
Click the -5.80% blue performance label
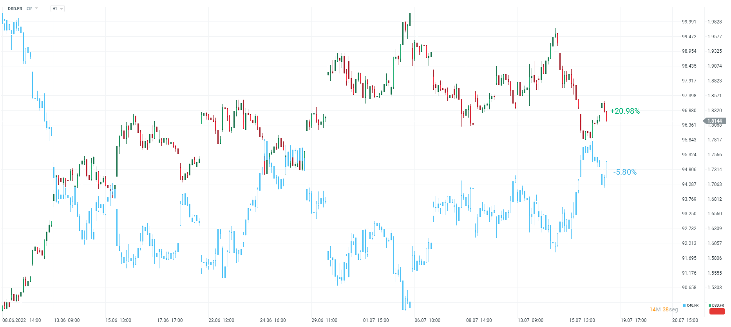[625, 172]
